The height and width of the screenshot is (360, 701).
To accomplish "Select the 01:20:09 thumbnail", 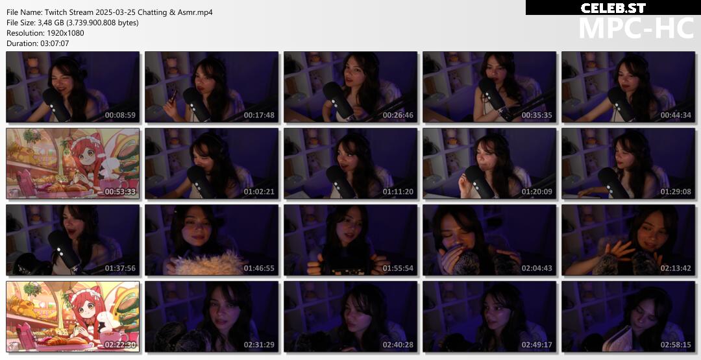I will tap(489, 163).
